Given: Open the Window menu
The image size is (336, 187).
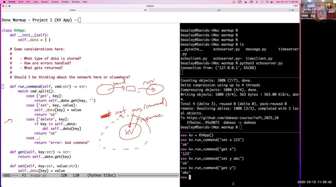Looking at the screenshot, I should pyautogui.click(x=76, y=2).
